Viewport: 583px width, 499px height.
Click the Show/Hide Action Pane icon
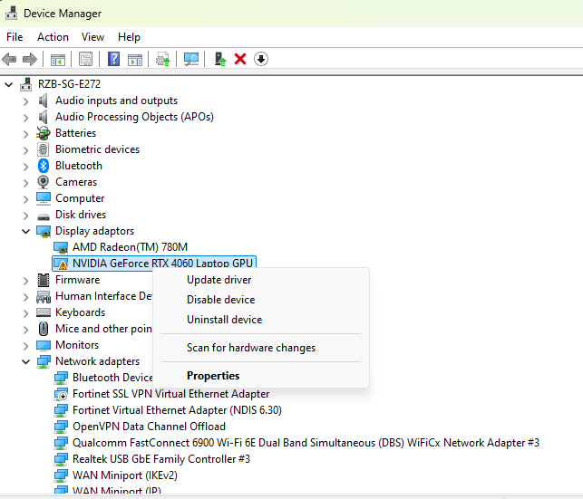pos(134,60)
